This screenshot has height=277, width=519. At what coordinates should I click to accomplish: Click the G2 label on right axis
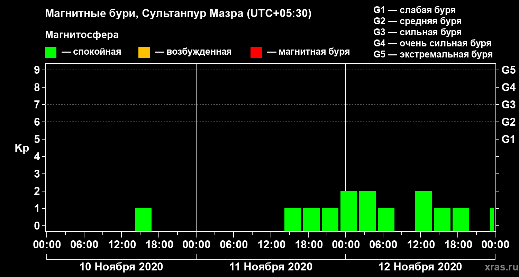click(508, 122)
